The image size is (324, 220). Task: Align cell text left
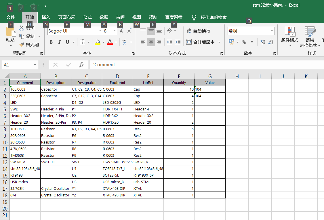(x=143, y=42)
